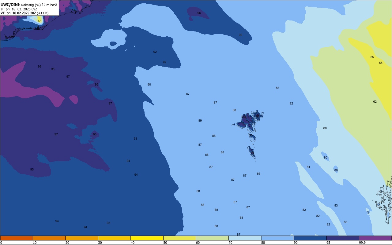The image size is (392, 245).
Task: Click the 'IT: þri. 18. 02. 2025 09Z' line
Action: 19,9
